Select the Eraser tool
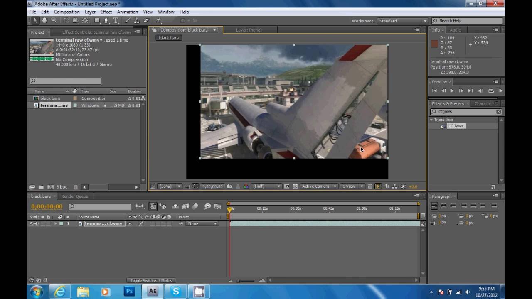Viewport: 532px width, 299px height. tap(146, 20)
